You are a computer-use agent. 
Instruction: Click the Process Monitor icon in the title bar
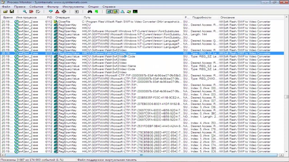(3, 2)
